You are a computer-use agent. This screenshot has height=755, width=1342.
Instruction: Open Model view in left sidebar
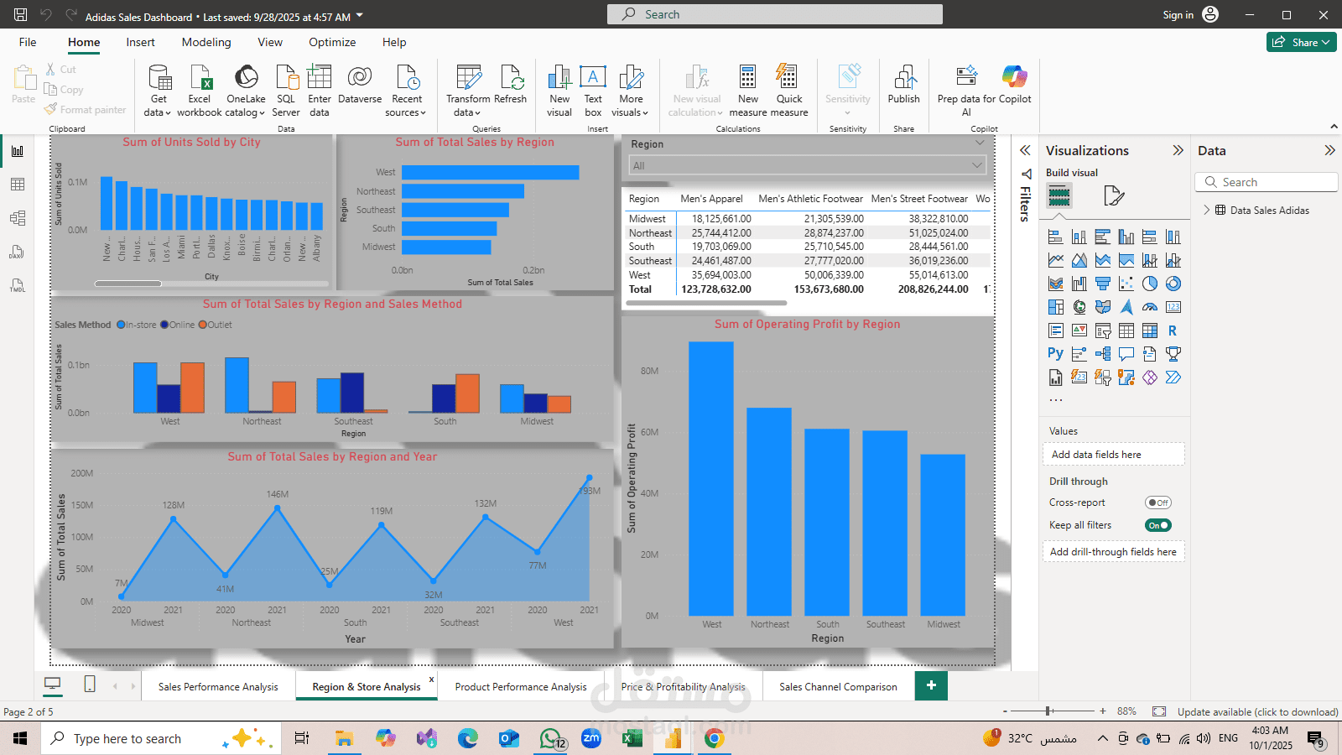point(18,218)
